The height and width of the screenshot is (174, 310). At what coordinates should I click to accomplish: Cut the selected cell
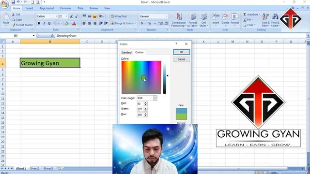click(x=16, y=14)
